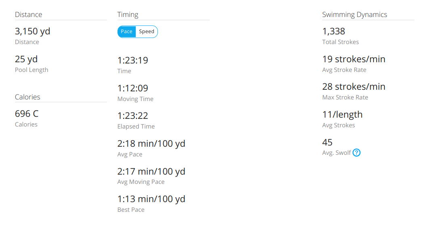Switch timing display to Speed

tap(147, 32)
